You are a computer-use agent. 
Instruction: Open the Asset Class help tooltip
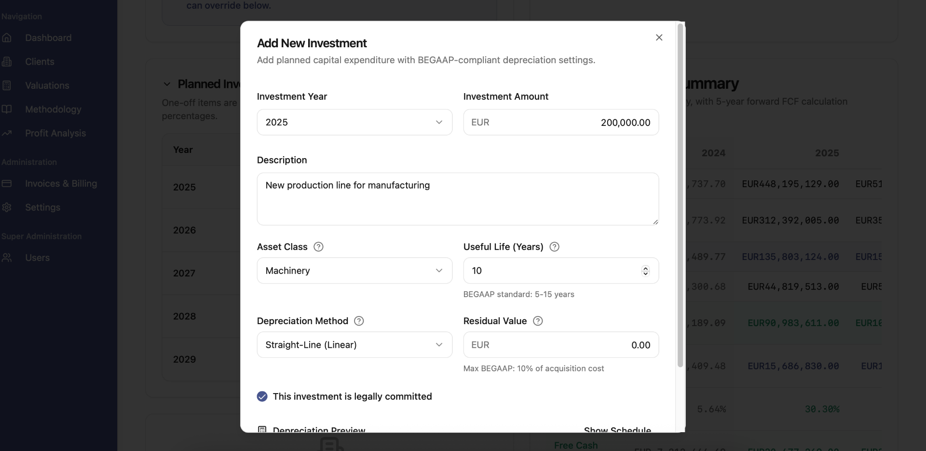318,246
